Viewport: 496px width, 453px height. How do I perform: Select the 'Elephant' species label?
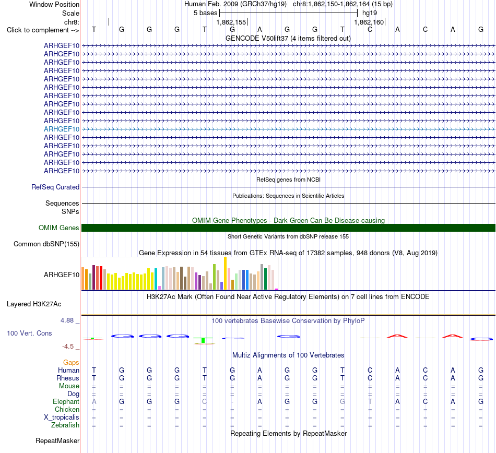click(x=66, y=401)
